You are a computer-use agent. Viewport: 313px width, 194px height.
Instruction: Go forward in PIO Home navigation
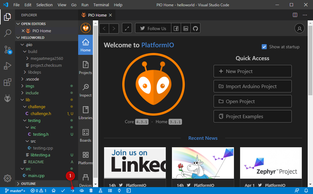114,29
